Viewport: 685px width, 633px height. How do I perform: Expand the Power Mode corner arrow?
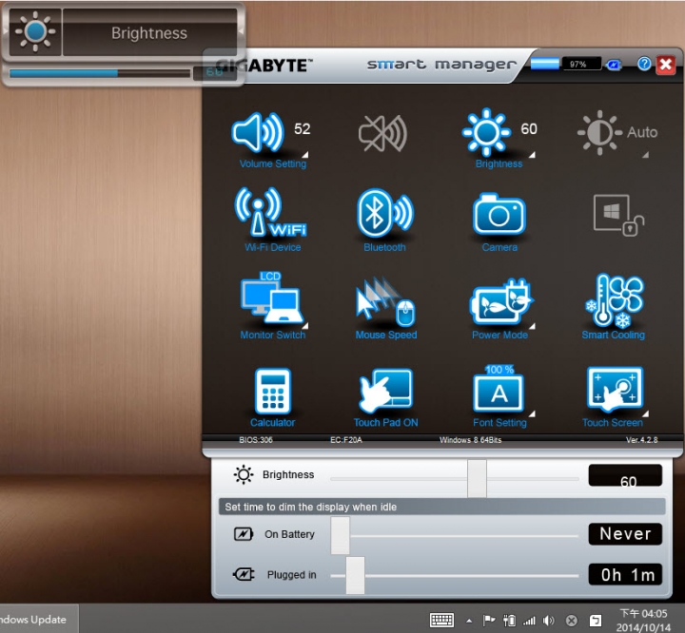click(x=532, y=326)
